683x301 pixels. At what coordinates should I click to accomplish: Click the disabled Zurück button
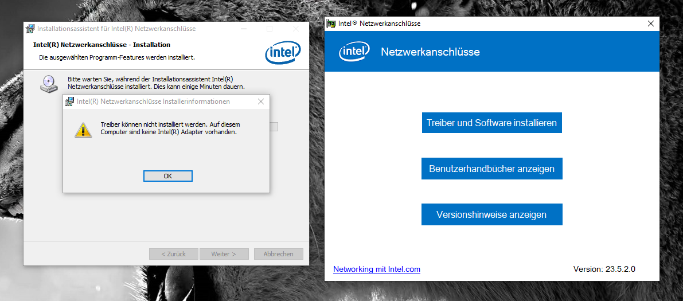point(174,254)
